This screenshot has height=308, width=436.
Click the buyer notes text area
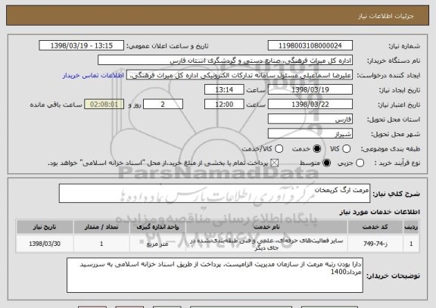click(x=215, y=275)
